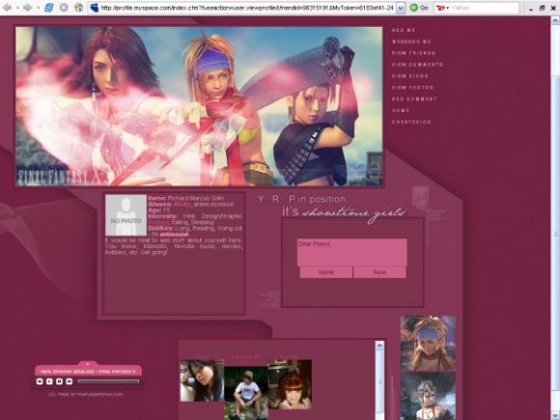This screenshot has width=560, height=420.
Task: Click the site favicon beside the URL
Action: click(95, 8)
